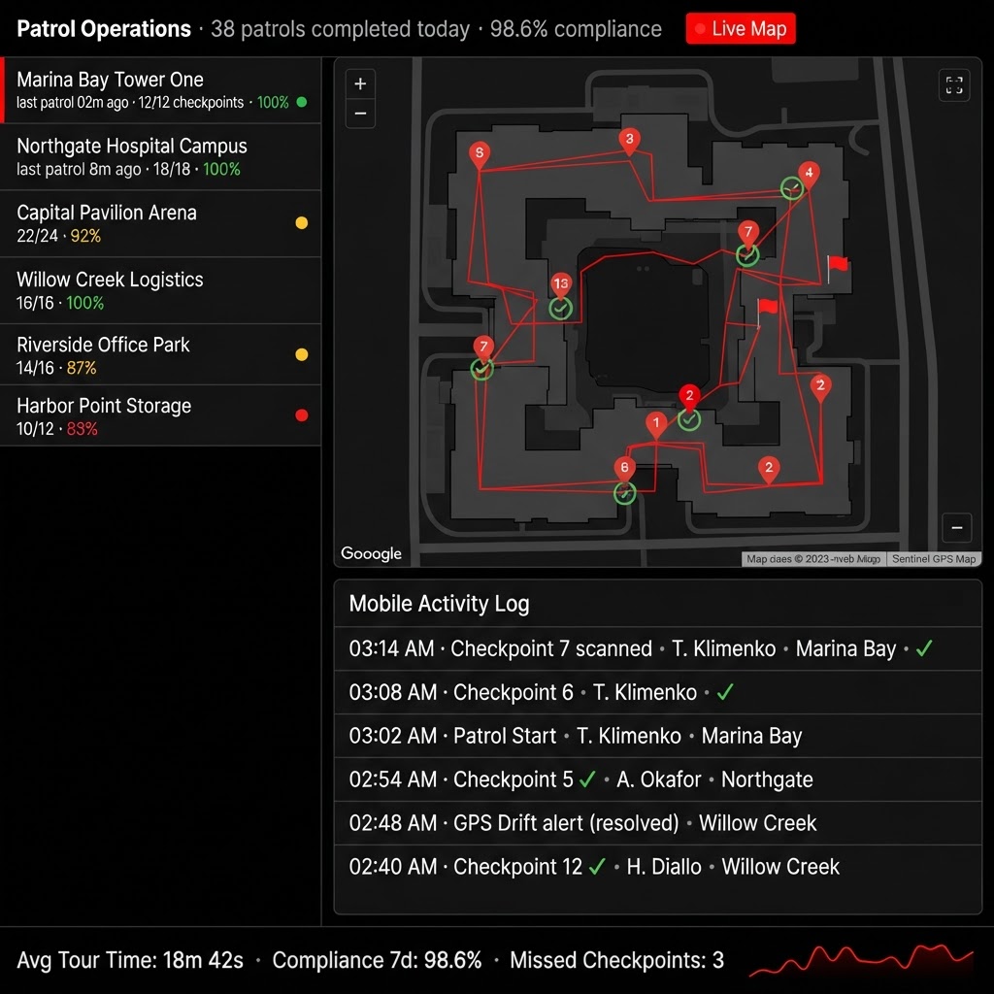Expand the map to fullscreen
Viewport: 994px width, 994px height.
coord(954,85)
